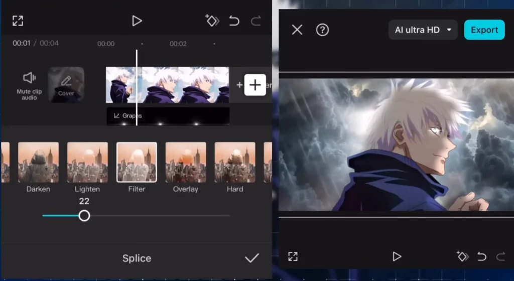The width and height of the screenshot is (514, 281).
Task: Choose the Lighten blend mode
Action: coord(87,168)
